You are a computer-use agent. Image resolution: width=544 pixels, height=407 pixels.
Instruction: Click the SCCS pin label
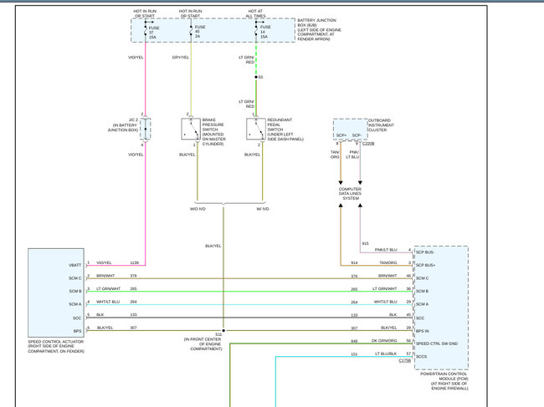click(421, 356)
